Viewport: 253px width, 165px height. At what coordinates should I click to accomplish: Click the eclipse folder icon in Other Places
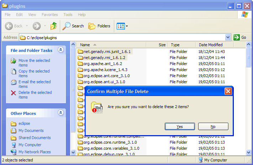click(14, 124)
